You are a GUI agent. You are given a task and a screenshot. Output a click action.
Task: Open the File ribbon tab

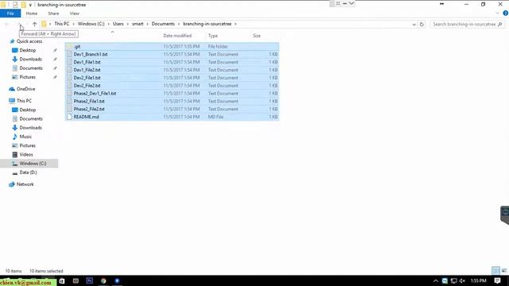[10, 14]
